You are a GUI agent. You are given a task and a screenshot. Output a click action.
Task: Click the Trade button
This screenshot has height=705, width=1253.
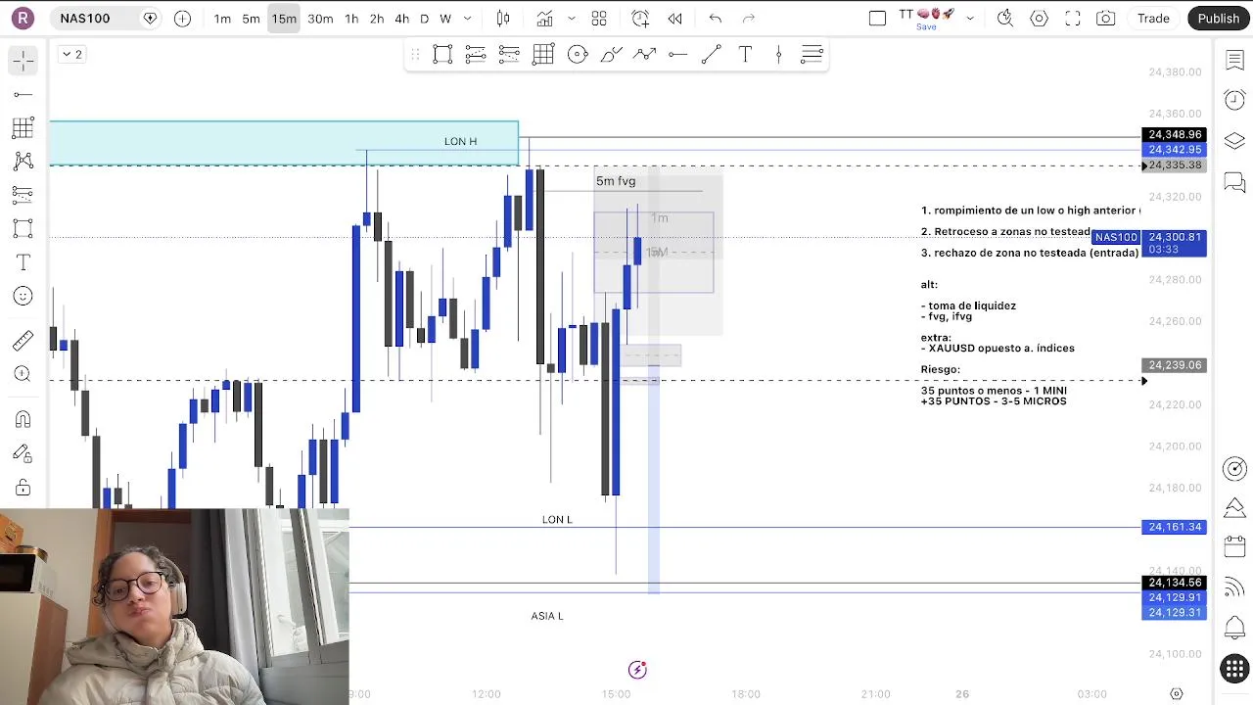1153,19
